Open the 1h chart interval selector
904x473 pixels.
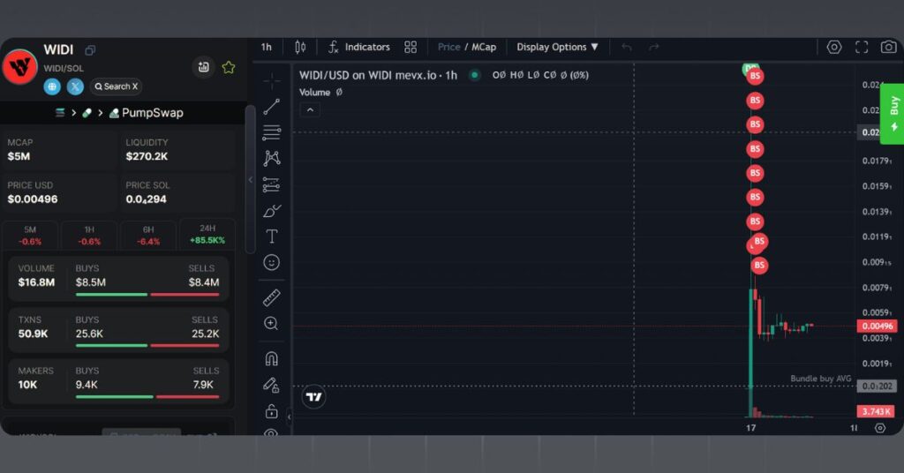pos(267,48)
